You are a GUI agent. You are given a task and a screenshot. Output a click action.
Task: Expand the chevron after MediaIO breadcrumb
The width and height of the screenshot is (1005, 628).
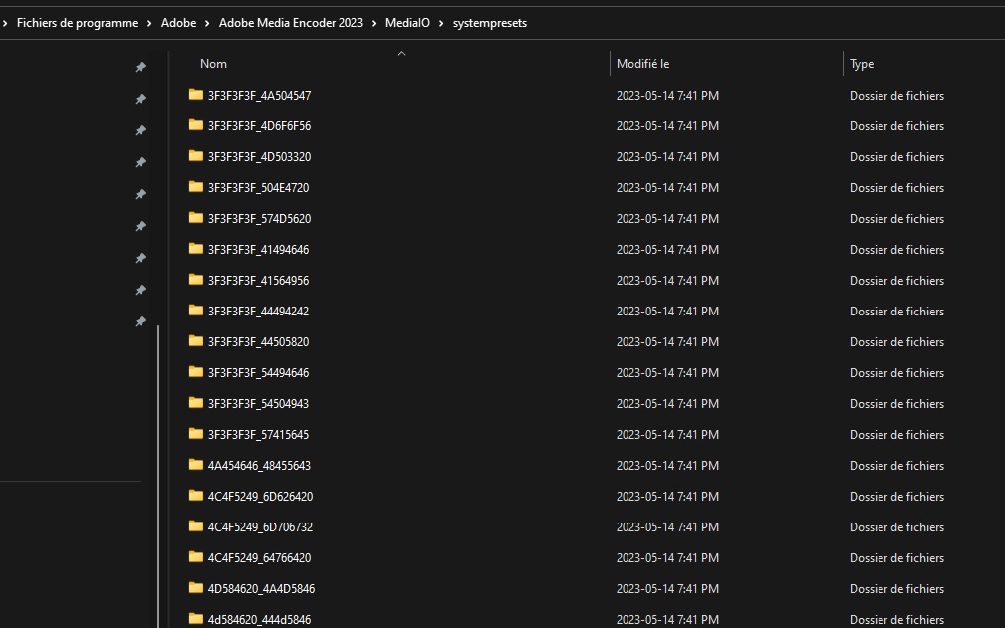(x=441, y=23)
